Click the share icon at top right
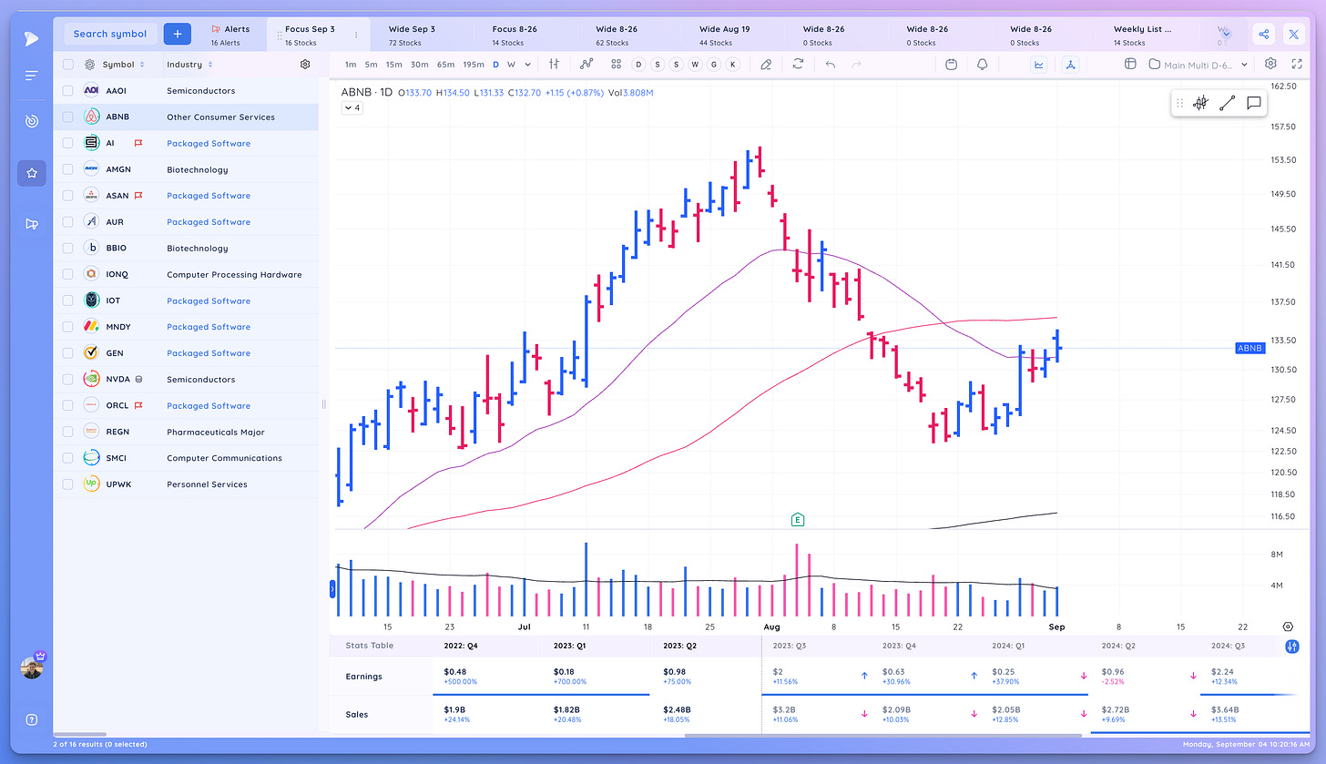1326x764 pixels. pos(1264,35)
